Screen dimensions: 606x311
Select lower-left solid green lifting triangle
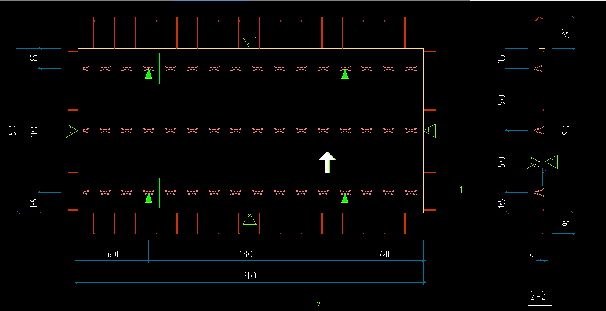[149, 198]
